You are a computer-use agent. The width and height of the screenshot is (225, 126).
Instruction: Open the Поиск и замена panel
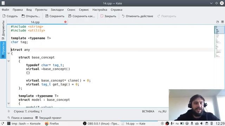point(20,118)
